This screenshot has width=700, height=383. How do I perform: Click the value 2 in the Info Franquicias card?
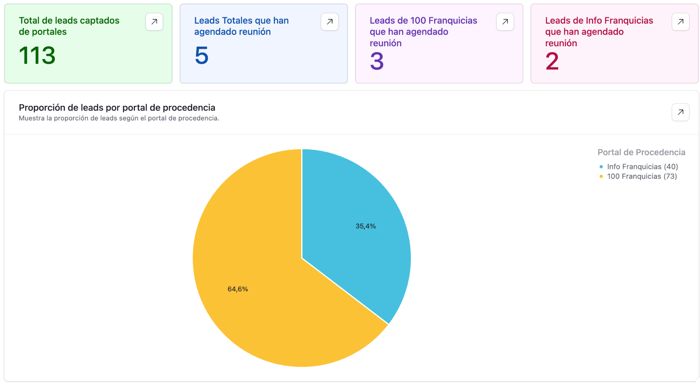pos(552,61)
